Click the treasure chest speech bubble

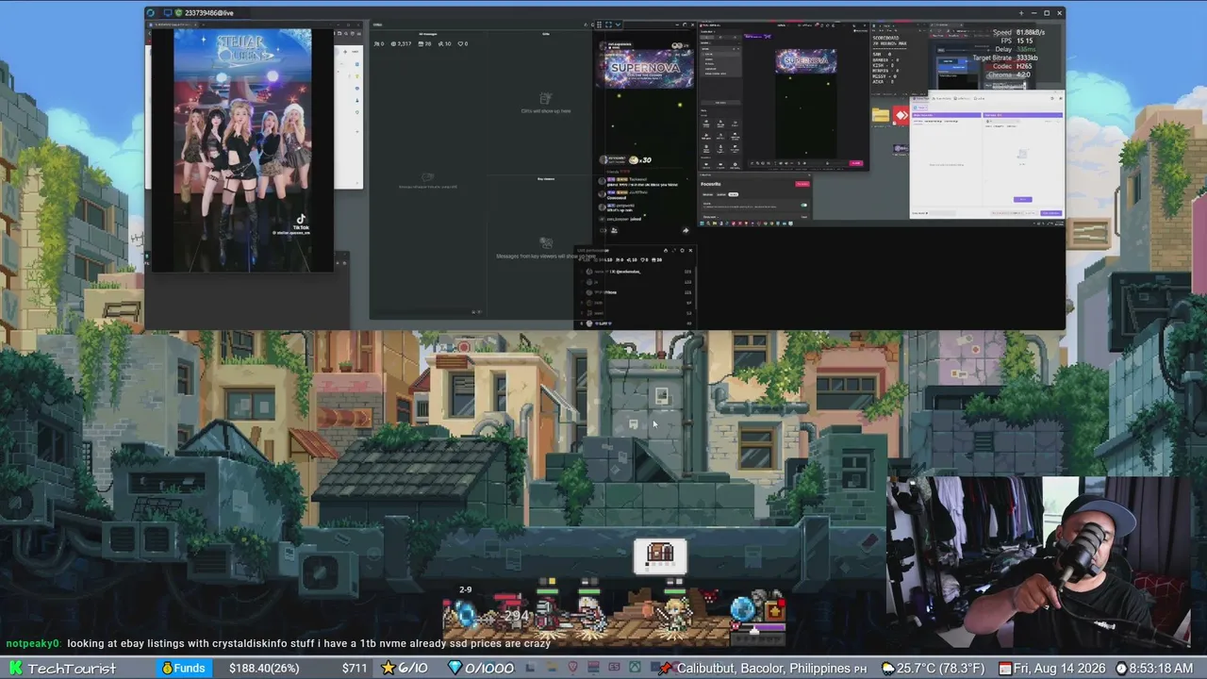[660, 555]
